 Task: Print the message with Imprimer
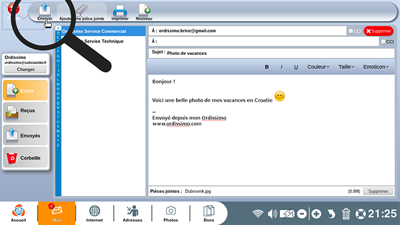120,12
